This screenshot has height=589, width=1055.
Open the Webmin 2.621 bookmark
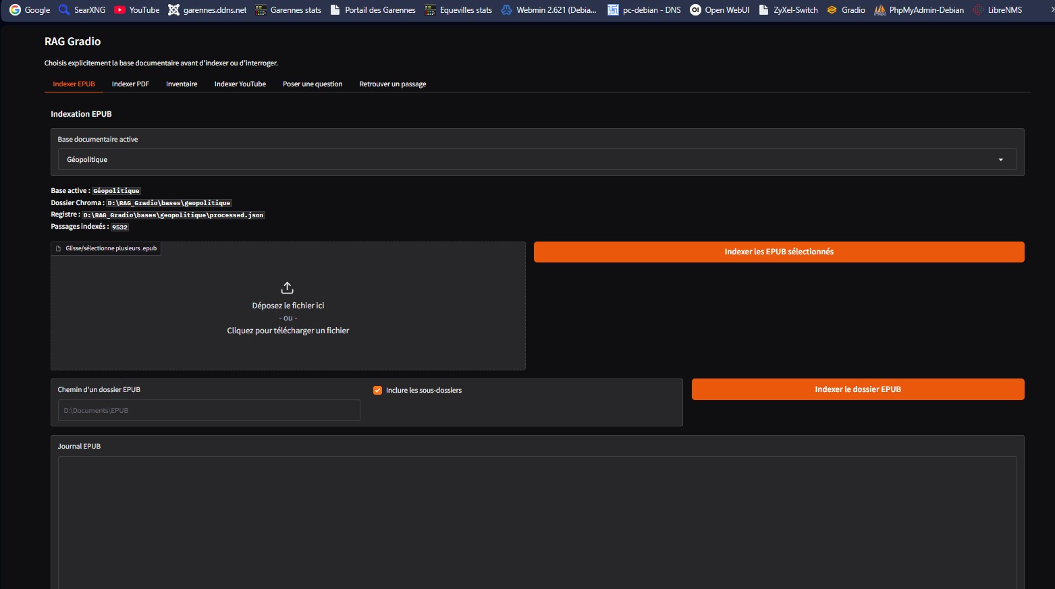[549, 10]
